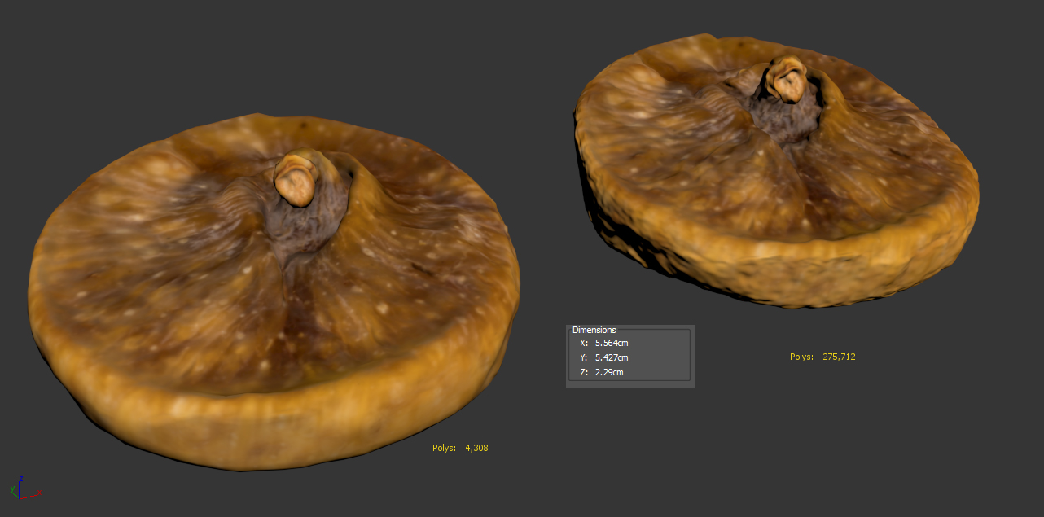Click the Y dimension value 5.427cm

(612, 357)
